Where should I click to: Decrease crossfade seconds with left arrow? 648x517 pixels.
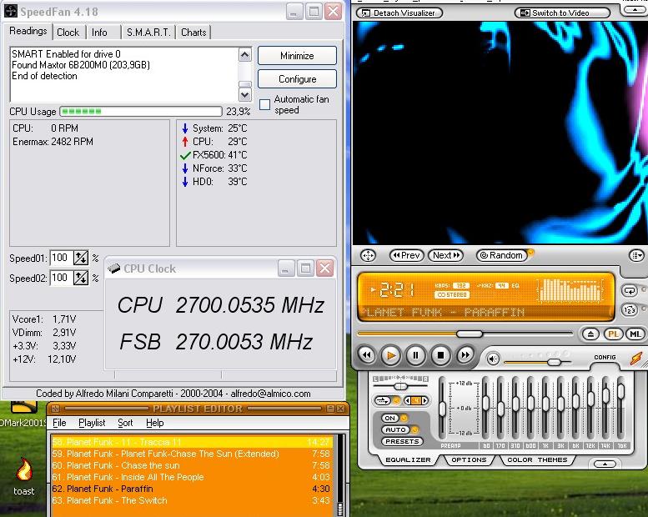pyautogui.click(x=408, y=400)
